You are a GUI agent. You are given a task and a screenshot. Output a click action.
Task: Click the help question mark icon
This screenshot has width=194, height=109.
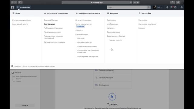click(182, 7)
